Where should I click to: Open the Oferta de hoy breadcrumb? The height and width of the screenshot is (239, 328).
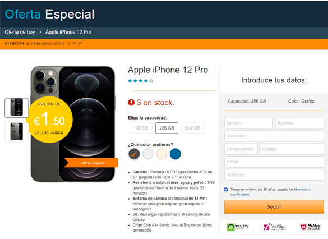(20, 32)
